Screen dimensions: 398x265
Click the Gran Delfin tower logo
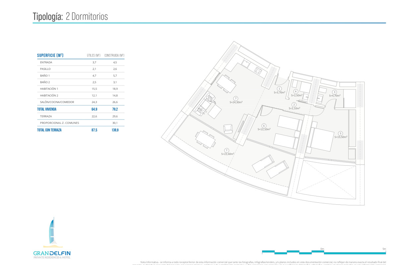click(52, 232)
